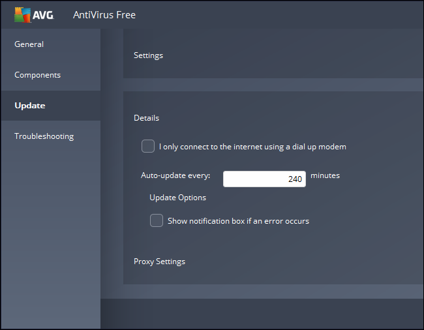Click the 'AntiVirus Free' title text

(104, 15)
